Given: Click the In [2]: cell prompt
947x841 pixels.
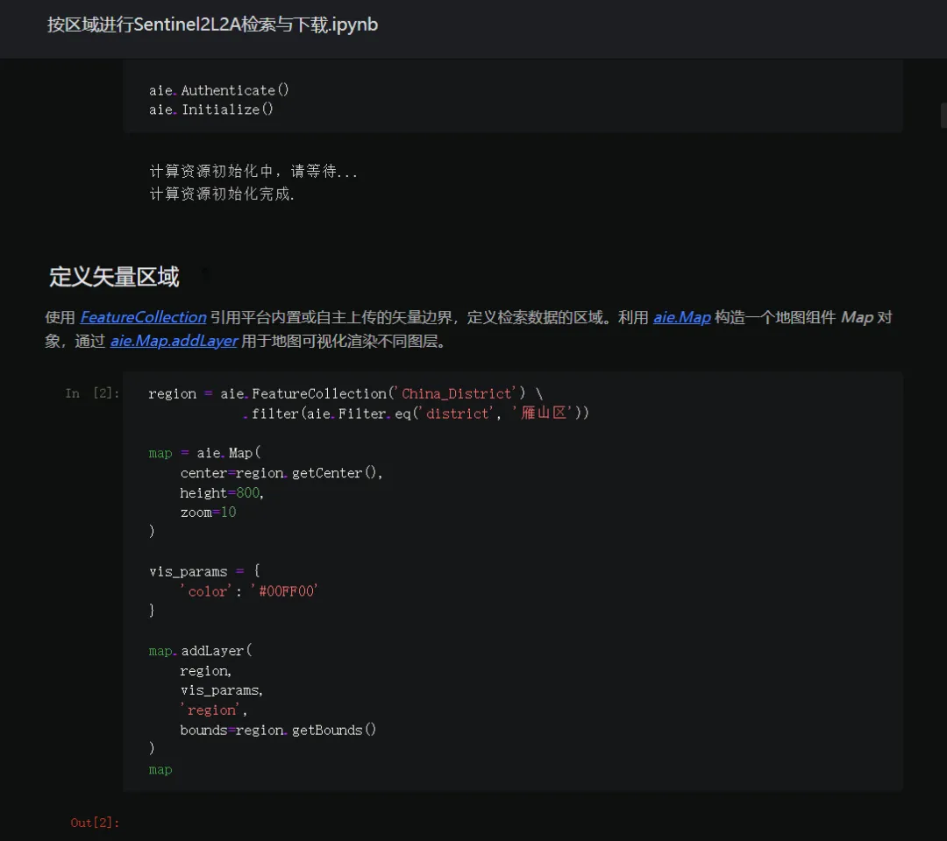Looking at the screenshot, I should (92, 393).
